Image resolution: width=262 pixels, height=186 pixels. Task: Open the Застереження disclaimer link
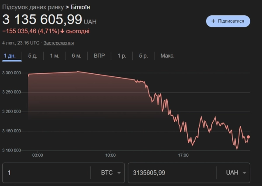[59, 43]
